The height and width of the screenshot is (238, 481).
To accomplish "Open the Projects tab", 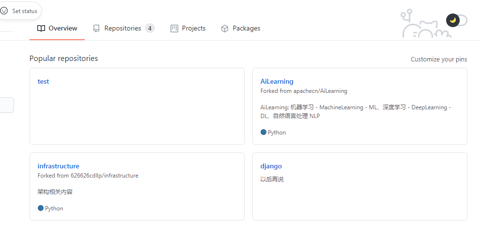I will tap(188, 29).
